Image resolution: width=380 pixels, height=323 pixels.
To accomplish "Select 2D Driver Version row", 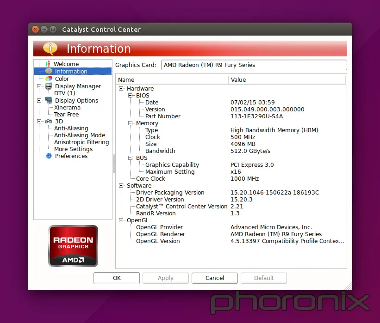I will [x=231, y=199].
